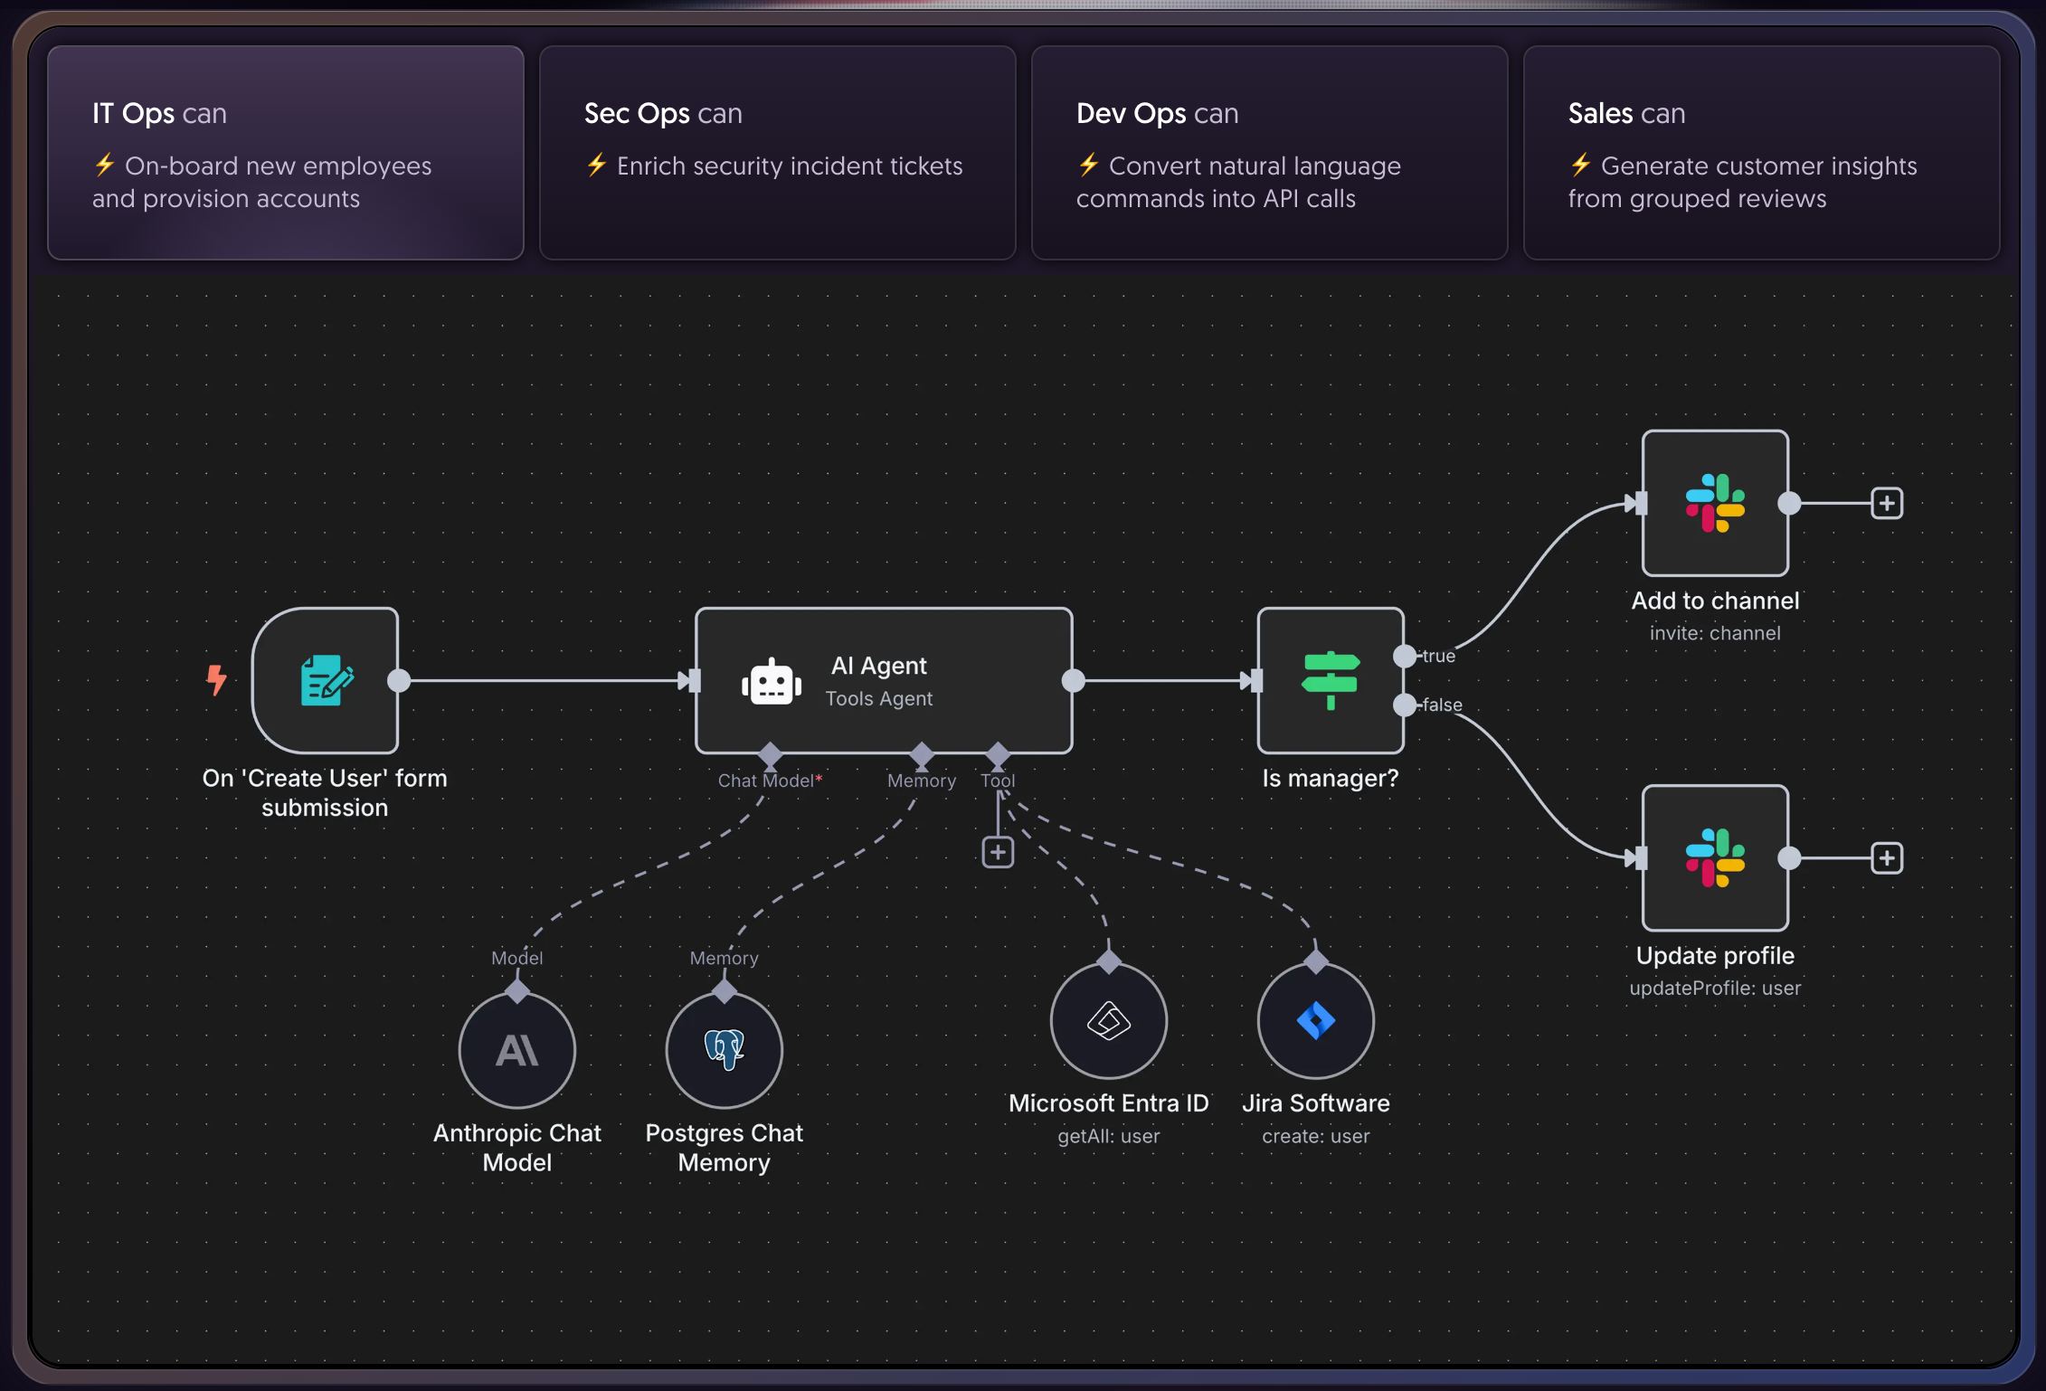Click the Jira Software tool node
This screenshot has height=1391, width=2046.
[x=1315, y=1020]
